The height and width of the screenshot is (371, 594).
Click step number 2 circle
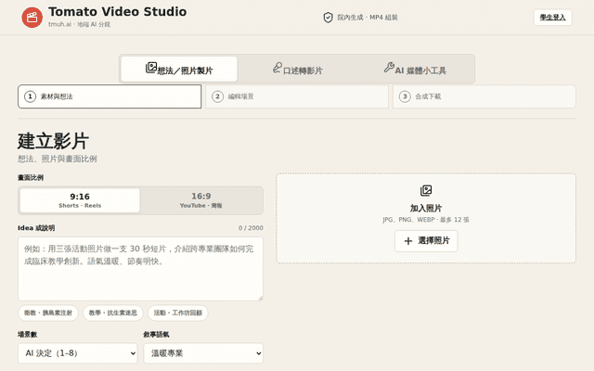point(217,96)
